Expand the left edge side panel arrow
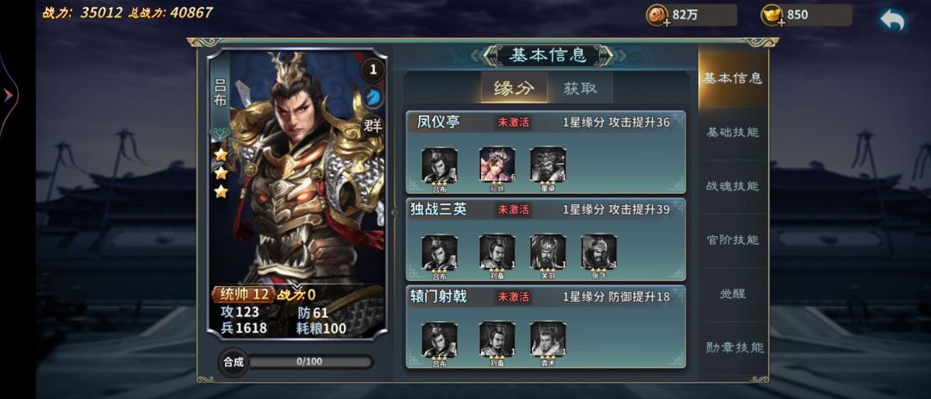 [x=9, y=95]
